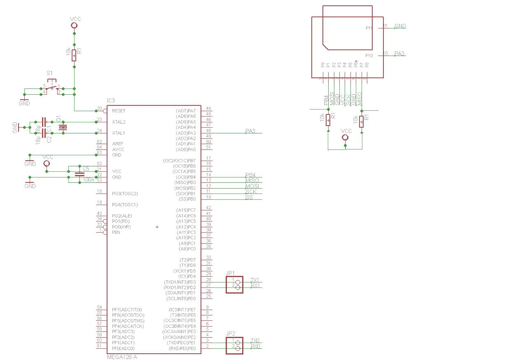509x364 pixels.
Task: Select the (SCK)PB1 pin label
Action: 186,194
